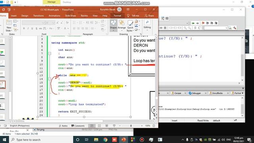The width and height of the screenshot is (254, 143).
Task: Collapse the code fold marker at line 14
Action: (50, 79)
